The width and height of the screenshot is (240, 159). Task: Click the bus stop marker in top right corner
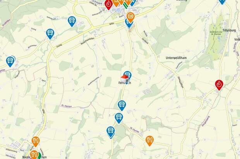point(222,2)
